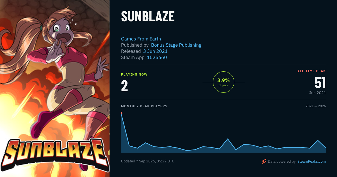This screenshot has height=177, width=337.
Task: Open the Steam App 1525660 link
Action: [x=157, y=57]
